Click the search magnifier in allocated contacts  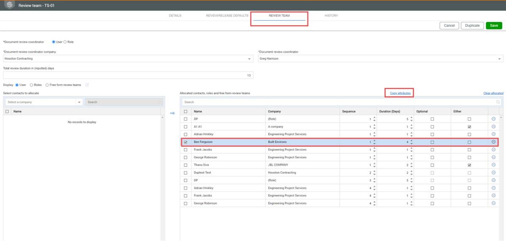pos(498,102)
